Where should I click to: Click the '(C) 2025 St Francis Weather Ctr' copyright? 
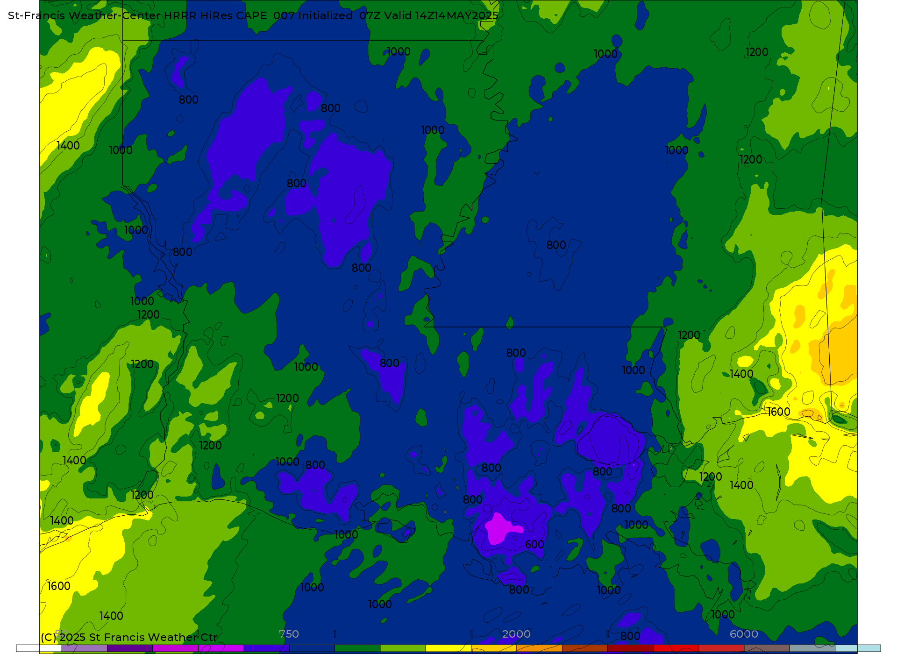pyautogui.click(x=129, y=637)
